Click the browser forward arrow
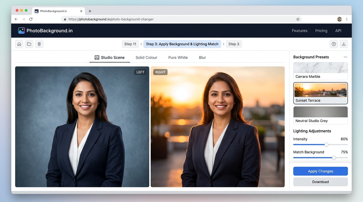The width and height of the screenshot is (363, 202). coord(23,19)
